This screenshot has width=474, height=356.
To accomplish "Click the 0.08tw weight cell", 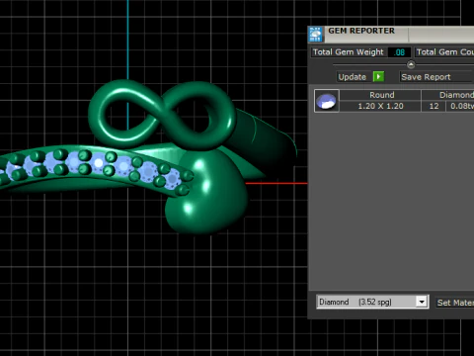I will 461,106.
